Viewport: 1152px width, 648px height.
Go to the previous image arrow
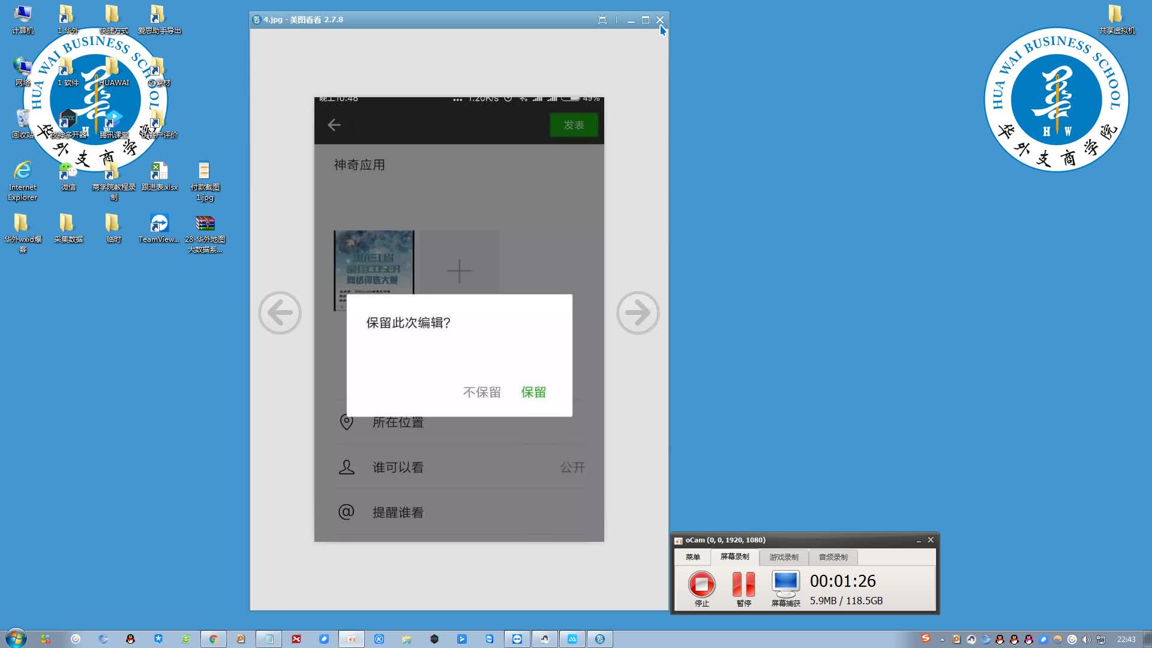point(280,313)
